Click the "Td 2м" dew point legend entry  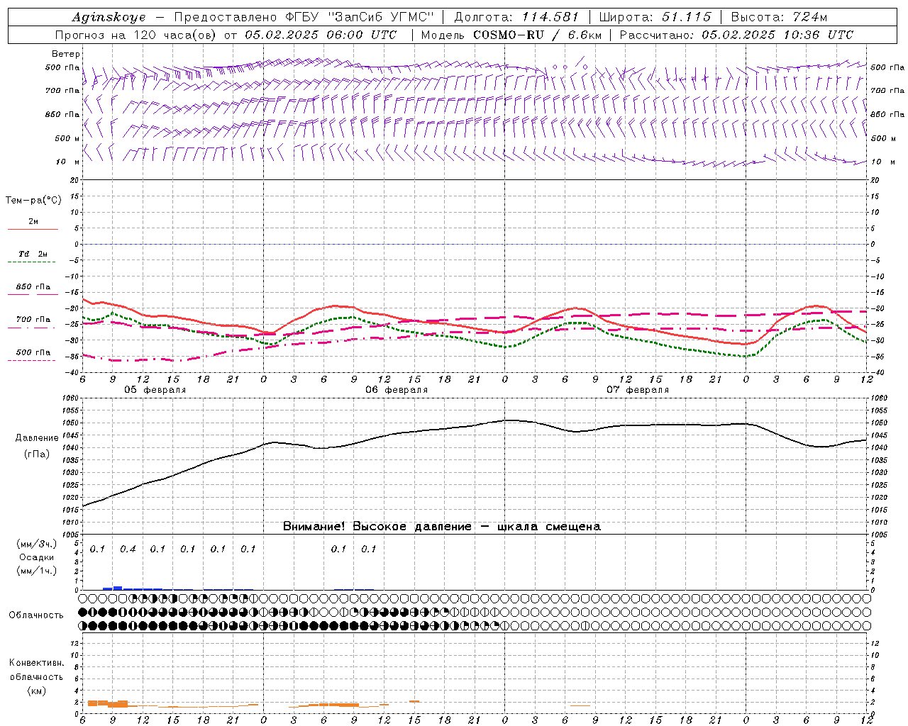[x=33, y=254]
